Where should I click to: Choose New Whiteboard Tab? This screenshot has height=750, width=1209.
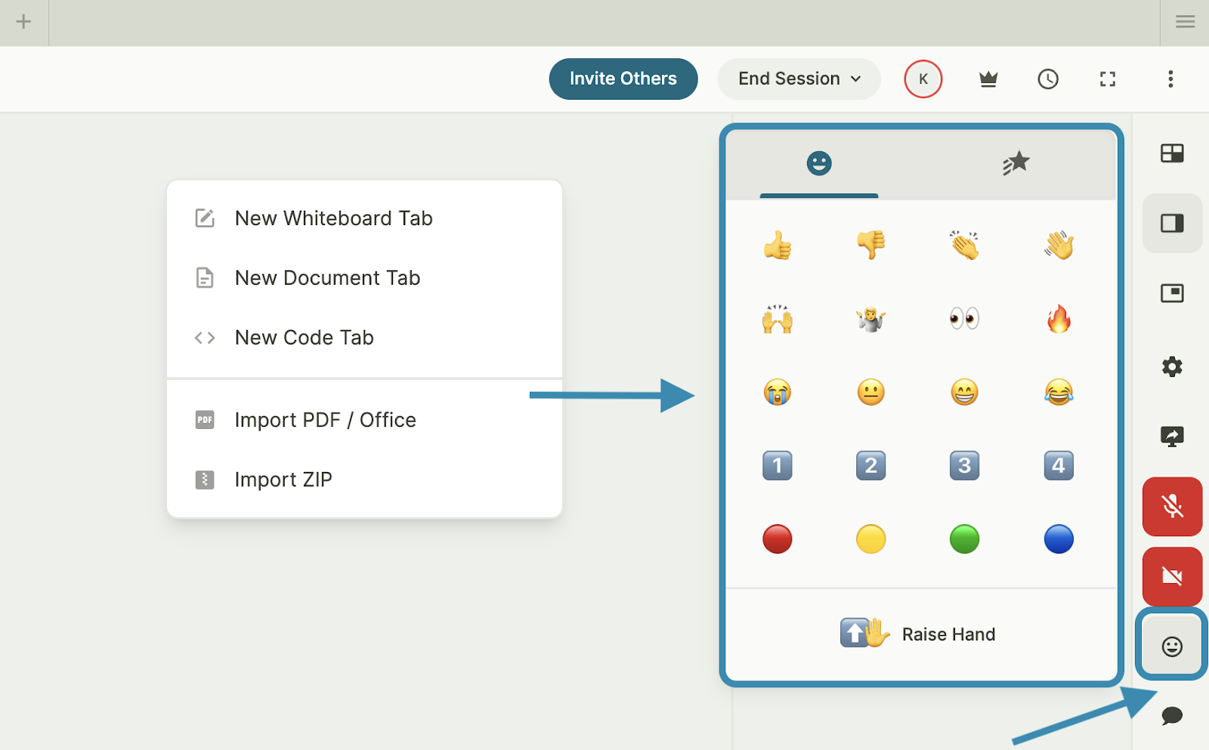click(333, 218)
